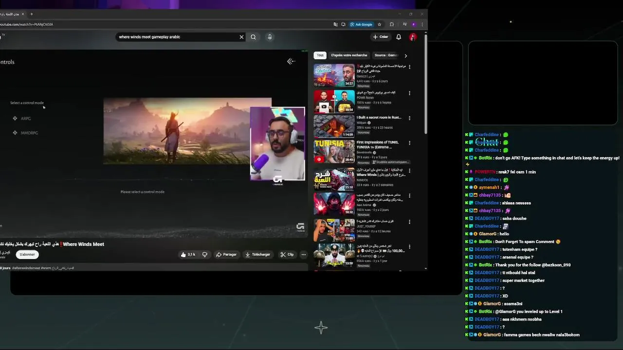Viewport: 623px width, 350px height.
Task: Close the current browser tab
Action: [x=22, y=14]
